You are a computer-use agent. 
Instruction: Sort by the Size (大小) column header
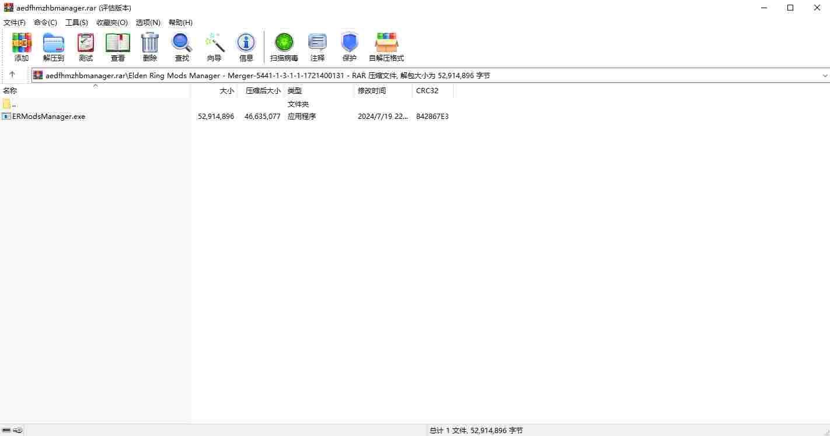(214, 90)
